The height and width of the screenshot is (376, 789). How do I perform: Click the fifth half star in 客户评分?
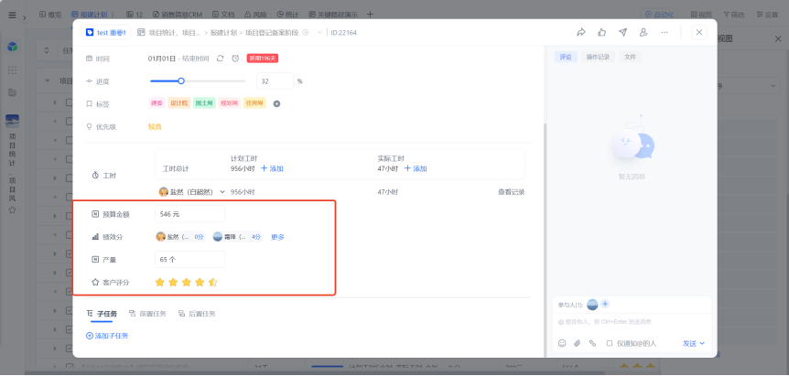(213, 283)
